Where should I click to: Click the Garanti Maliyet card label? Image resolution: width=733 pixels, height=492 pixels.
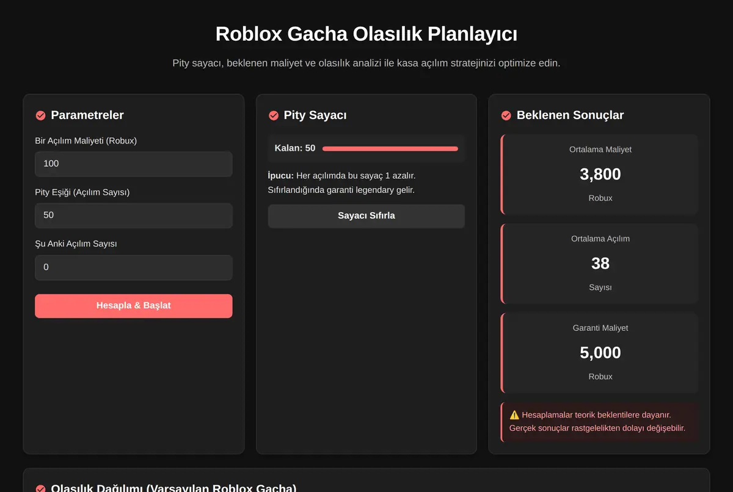click(x=600, y=328)
